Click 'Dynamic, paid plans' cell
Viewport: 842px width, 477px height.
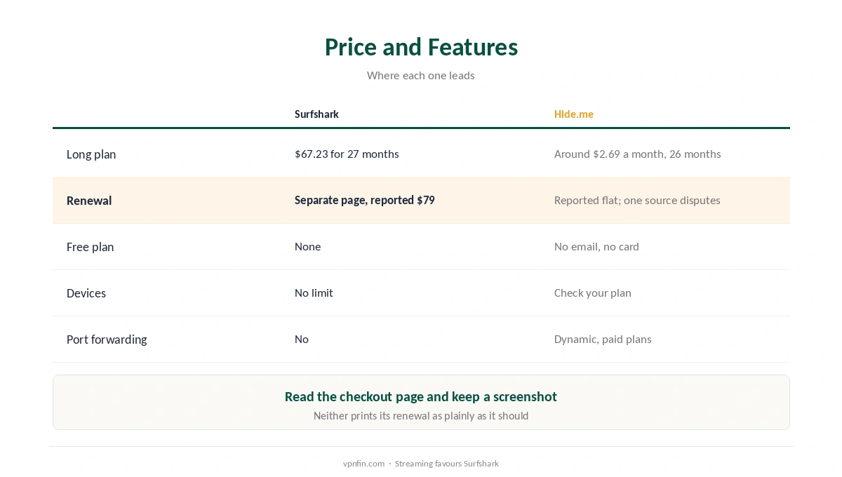pyautogui.click(x=603, y=340)
